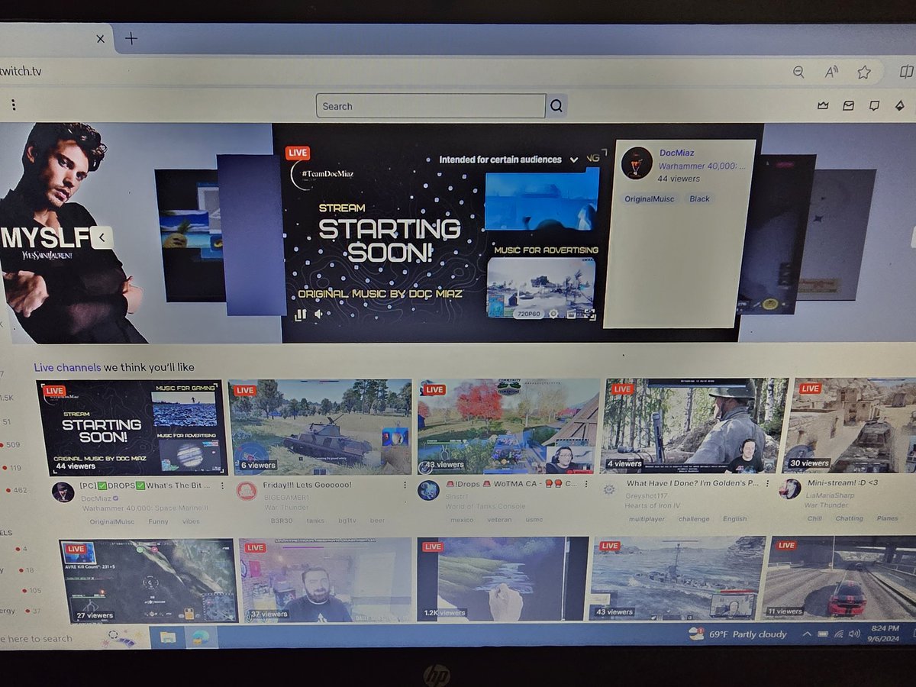Go to previous carousel stream arrow
Screen dimensions: 916x687
click(103, 237)
